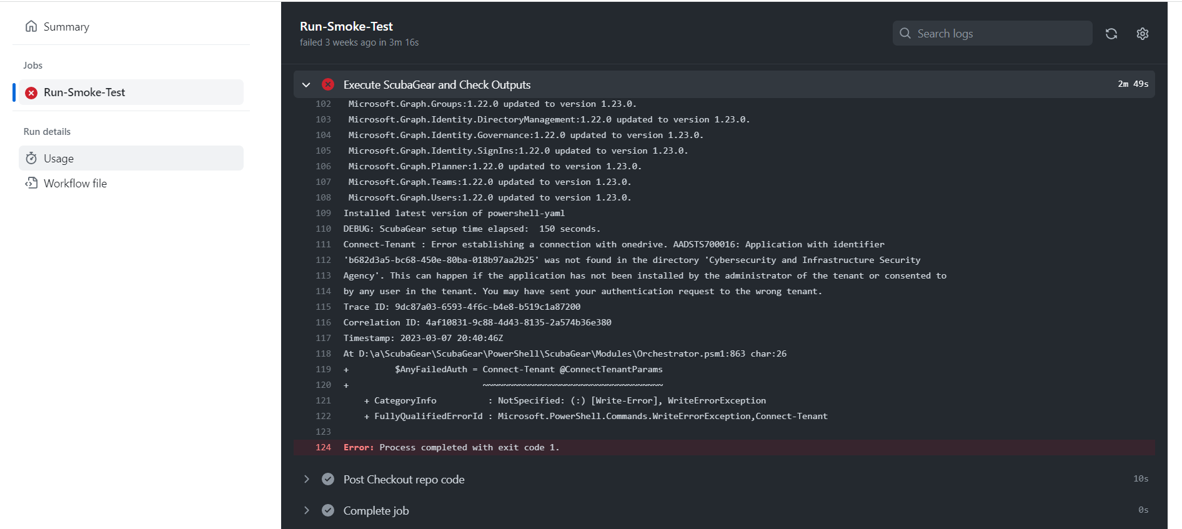1182x529 pixels.
Task: Click the 'Microsoft.Graph.Teams:1.22.0 updated' line
Action: 490,182
